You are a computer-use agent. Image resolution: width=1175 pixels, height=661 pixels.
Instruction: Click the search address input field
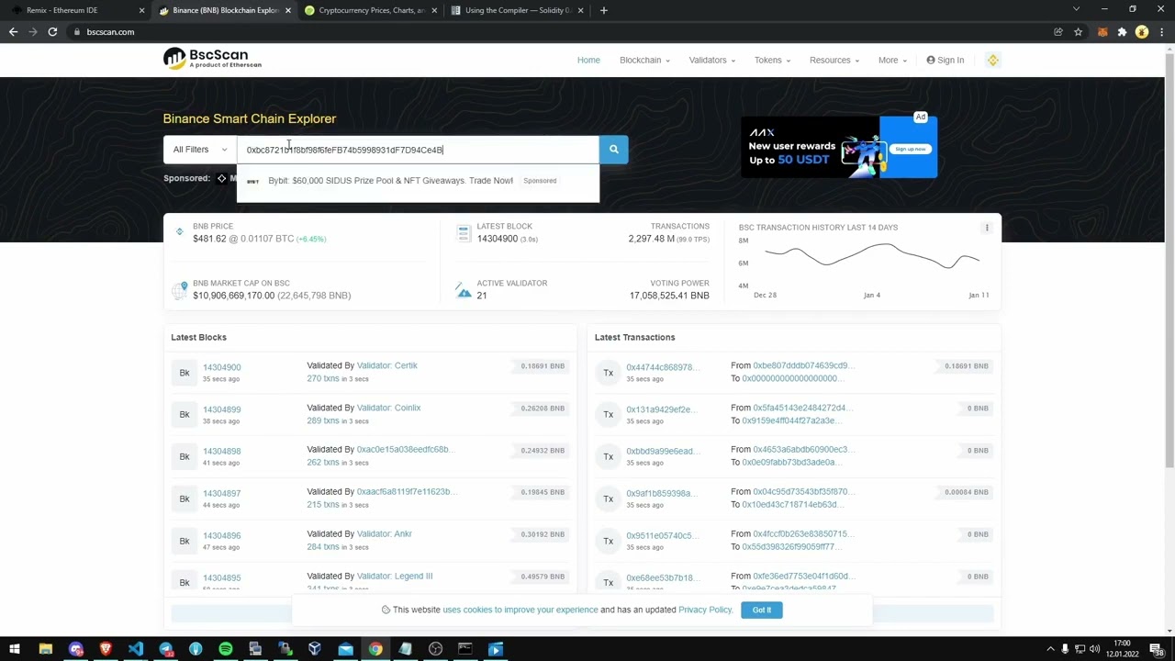418,150
